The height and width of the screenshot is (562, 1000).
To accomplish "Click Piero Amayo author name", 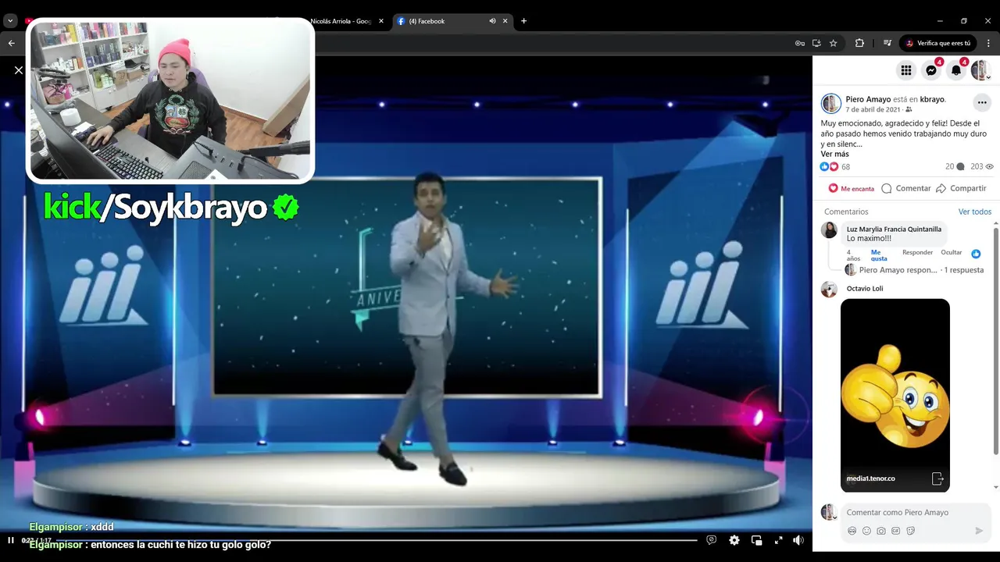I will tap(868, 99).
